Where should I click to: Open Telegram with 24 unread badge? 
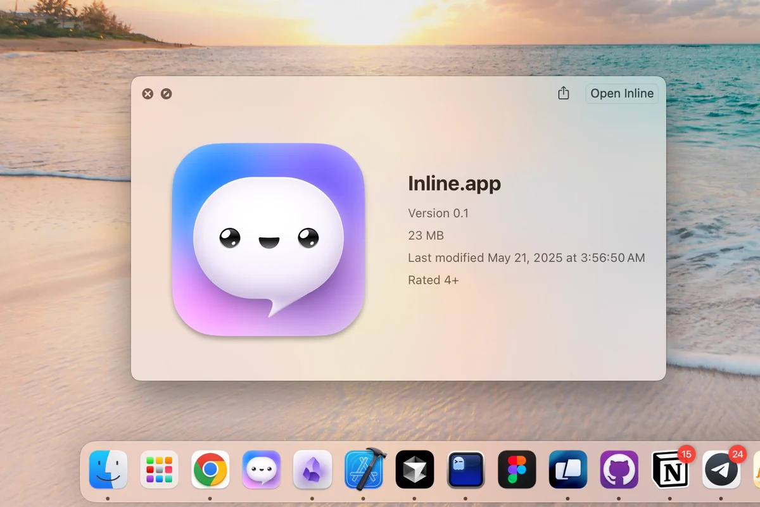(721, 470)
